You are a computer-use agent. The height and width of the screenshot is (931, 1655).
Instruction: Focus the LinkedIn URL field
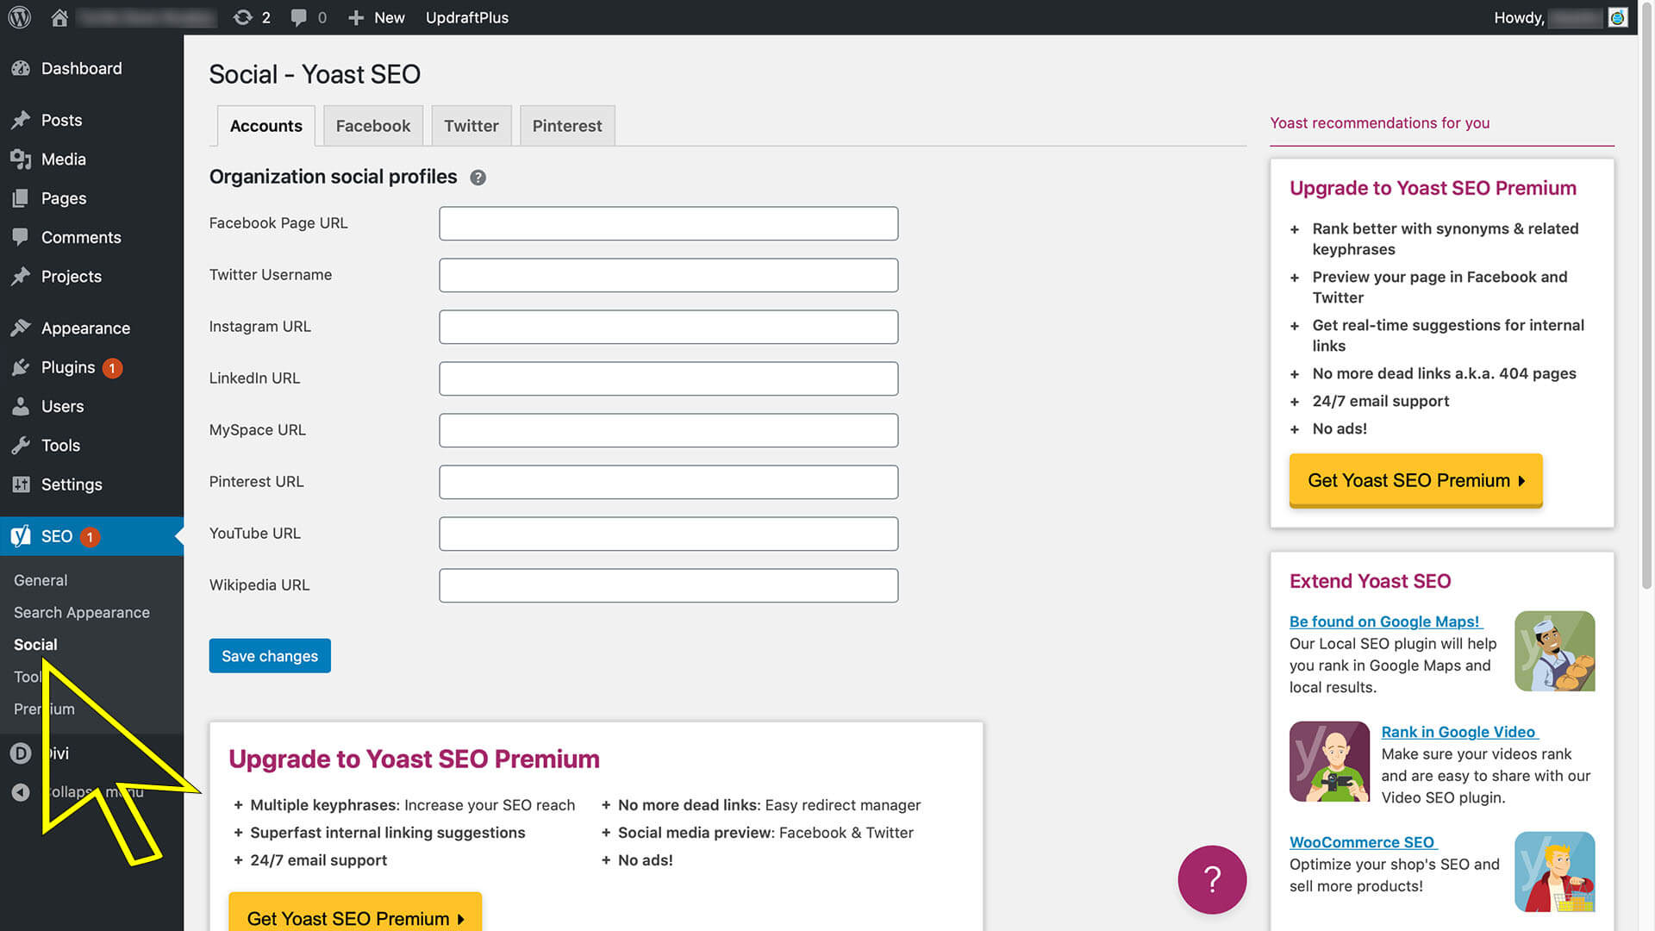(668, 378)
